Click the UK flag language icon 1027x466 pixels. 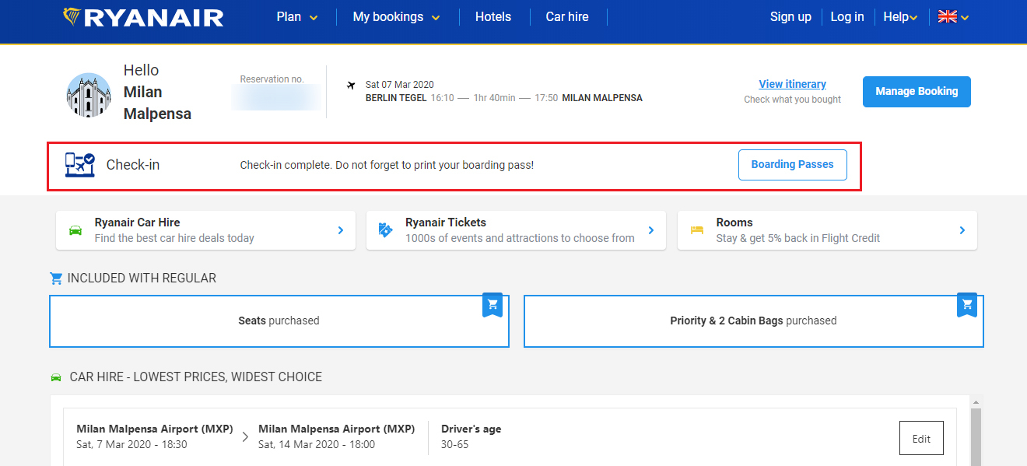(x=947, y=16)
